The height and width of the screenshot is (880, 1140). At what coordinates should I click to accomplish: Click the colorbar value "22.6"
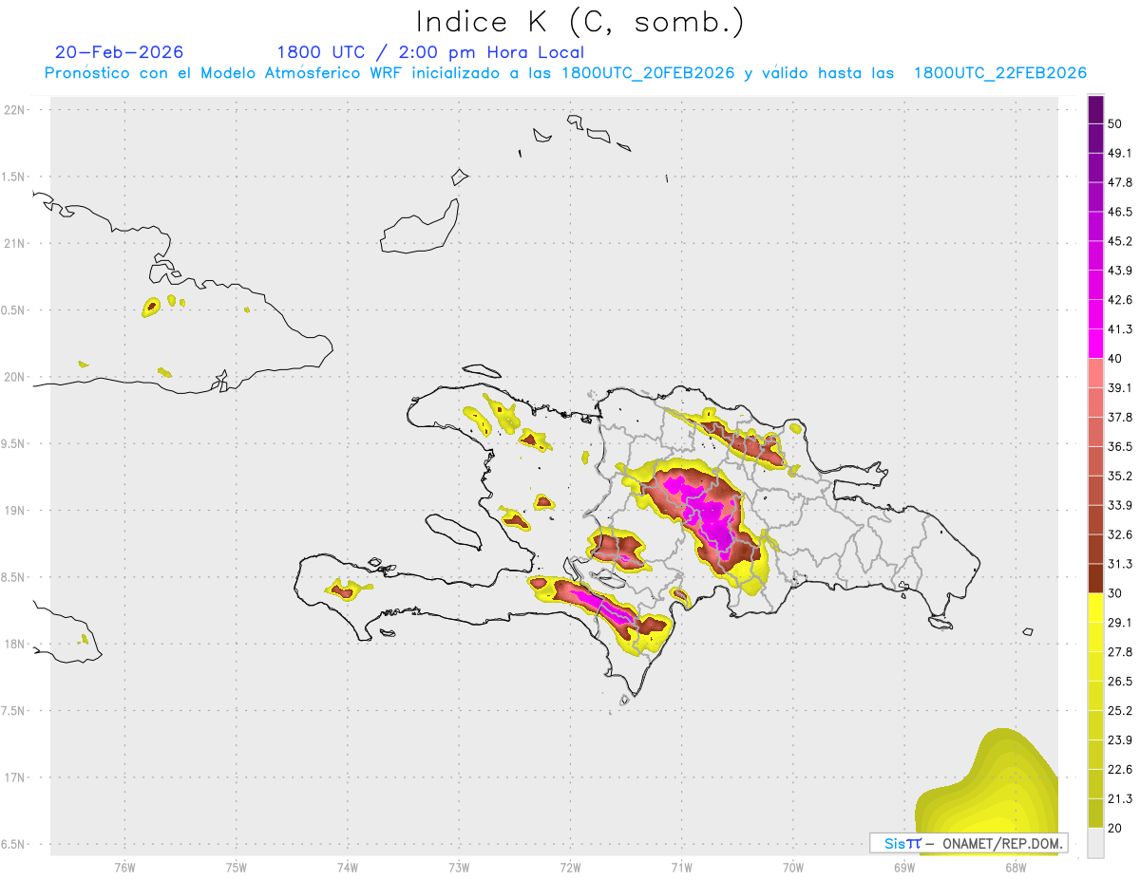click(1121, 769)
